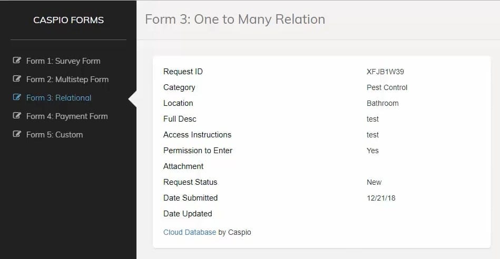Follow the Cloud Database link
Viewport: 500px width, 259px height.
click(x=190, y=232)
